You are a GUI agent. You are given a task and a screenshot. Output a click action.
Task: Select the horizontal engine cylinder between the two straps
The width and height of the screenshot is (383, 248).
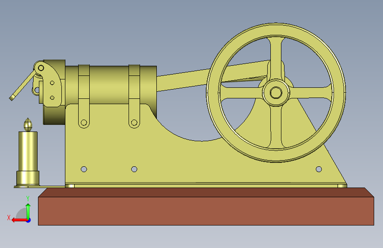point(109,85)
